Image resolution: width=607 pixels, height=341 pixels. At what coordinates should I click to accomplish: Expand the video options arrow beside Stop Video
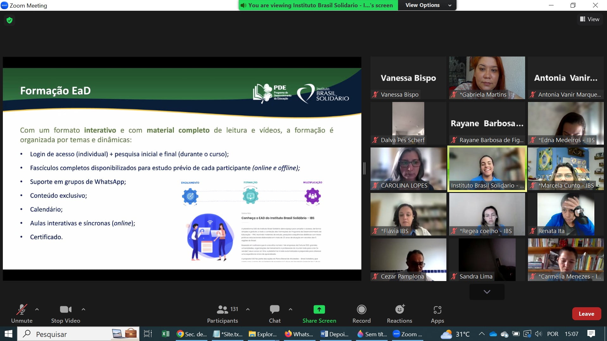pyautogui.click(x=83, y=309)
